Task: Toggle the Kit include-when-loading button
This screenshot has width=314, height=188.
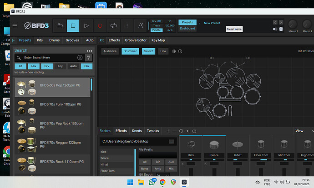Action: [20, 66]
